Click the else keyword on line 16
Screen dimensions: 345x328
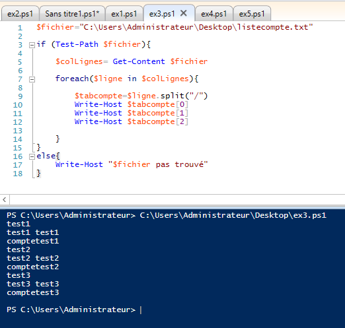pos(46,156)
